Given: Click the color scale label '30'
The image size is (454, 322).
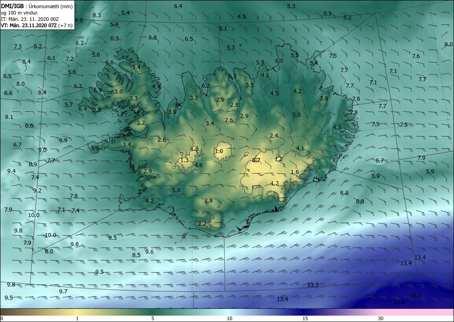Looking at the screenshot, I should pyautogui.click(x=380, y=318).
